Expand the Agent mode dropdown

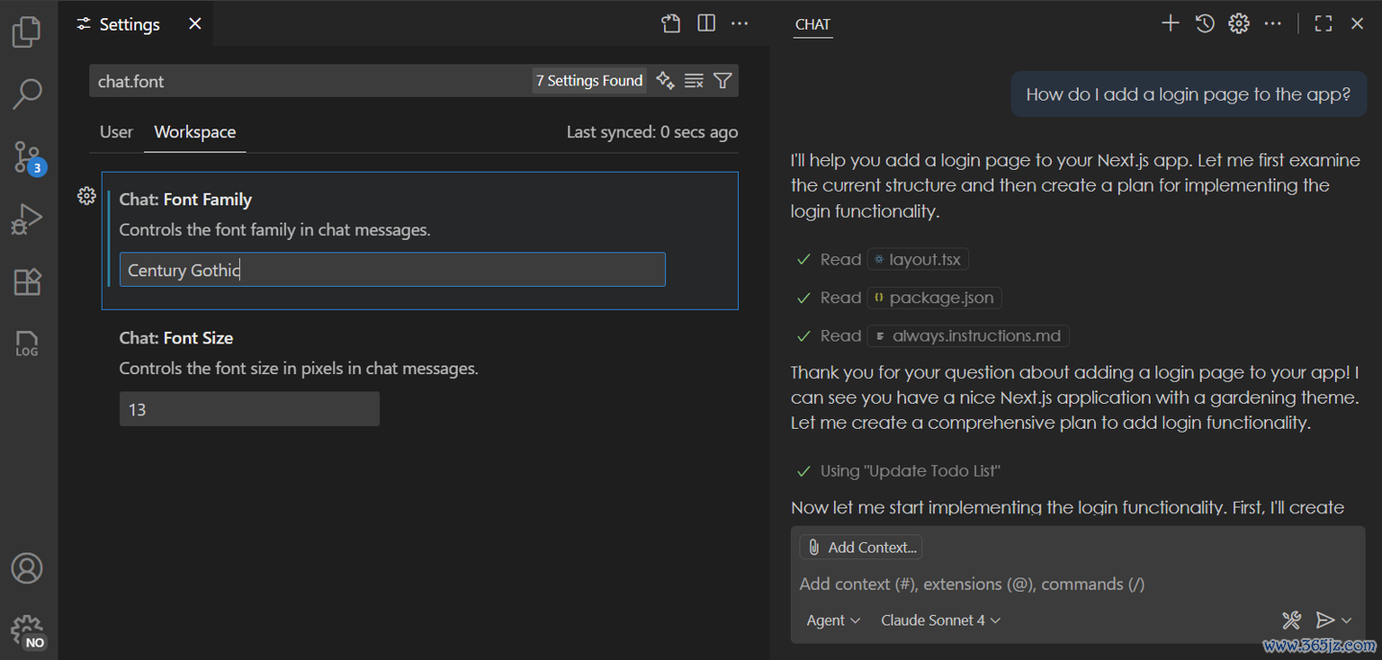click(x=833, y=621)
